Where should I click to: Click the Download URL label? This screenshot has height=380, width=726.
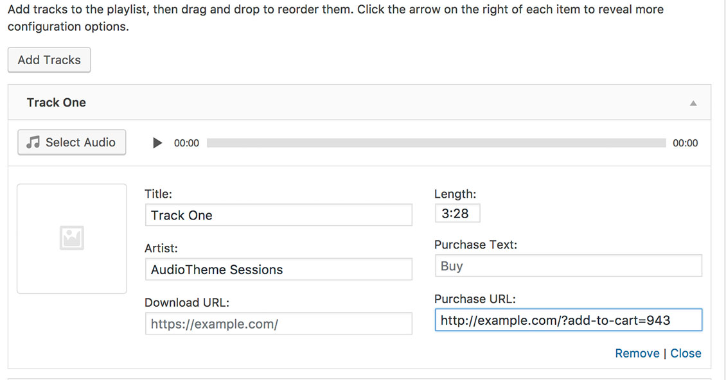[187, 303]
